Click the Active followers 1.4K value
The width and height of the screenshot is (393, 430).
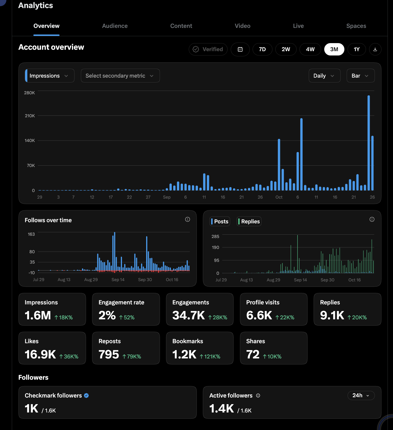(222, 408)
